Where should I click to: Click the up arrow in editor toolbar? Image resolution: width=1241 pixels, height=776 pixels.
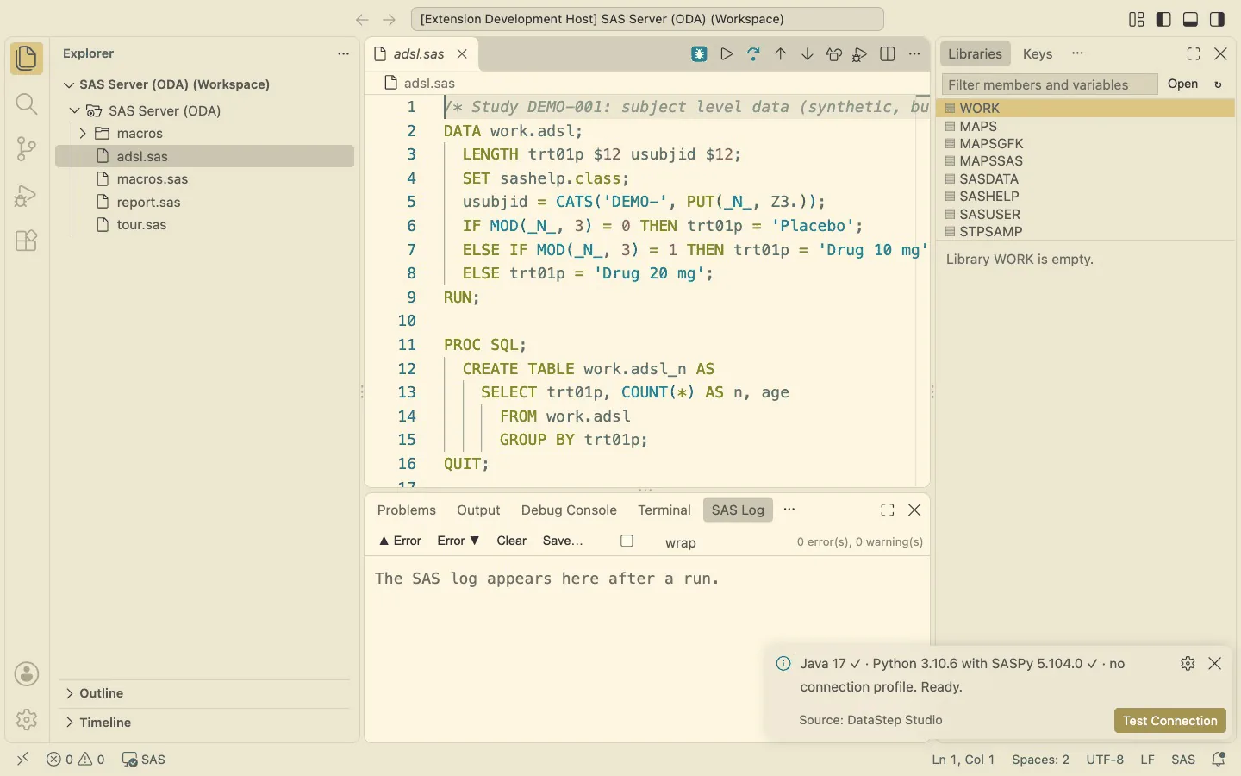[x=781, y=54]
